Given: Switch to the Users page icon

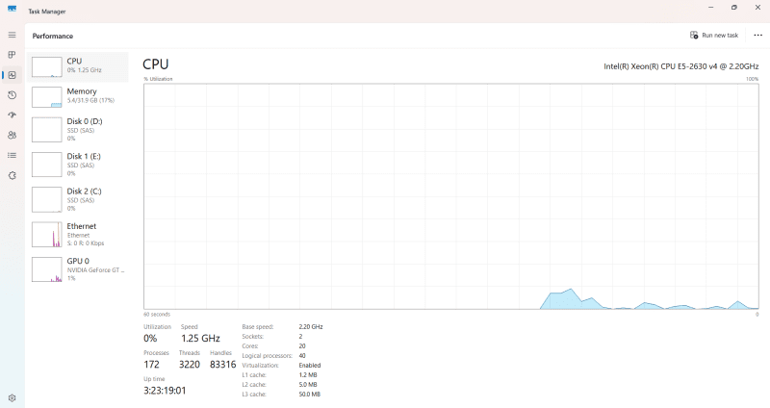Looking at the screenshot, I should [12, 135].
